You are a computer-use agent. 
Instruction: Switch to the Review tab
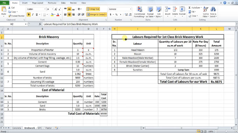click(x=73, y=3)
